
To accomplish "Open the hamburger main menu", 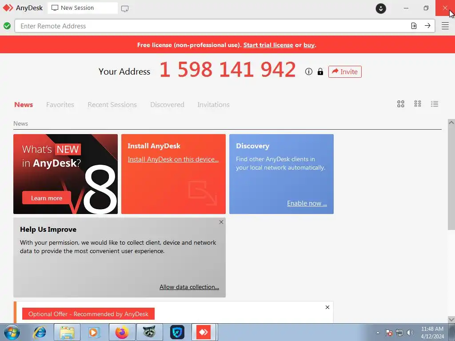I will (445, 26).
